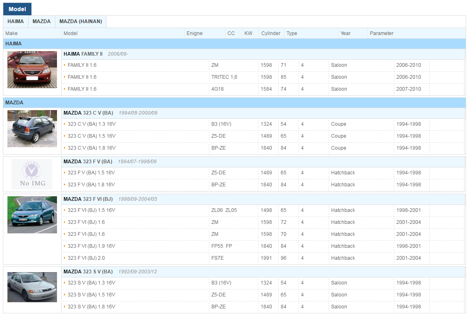Click the 4G18 engine cell
Image resolution: width=469 pixels, height=315 pixels.
tap(218, 89)
